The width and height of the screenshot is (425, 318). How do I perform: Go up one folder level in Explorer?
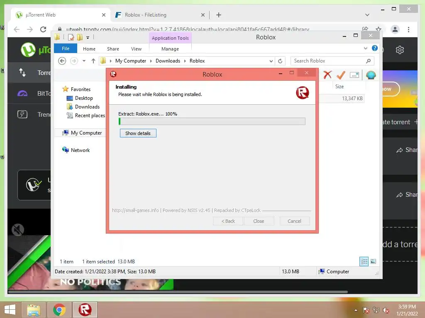click(93, 61)
